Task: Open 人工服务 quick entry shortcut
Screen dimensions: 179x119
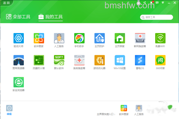Action: pyautogui.click(x=139, y=110)
